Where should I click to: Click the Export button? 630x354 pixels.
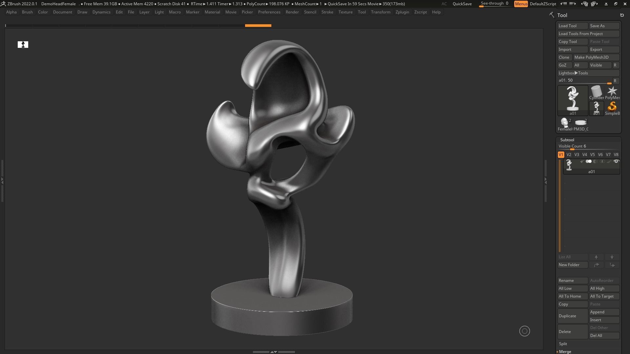click(604, 49)
